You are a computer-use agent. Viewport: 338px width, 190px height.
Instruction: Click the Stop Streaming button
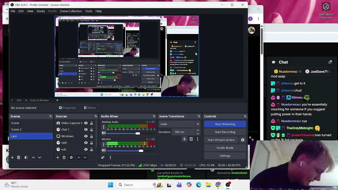click(x=225, y=124)
